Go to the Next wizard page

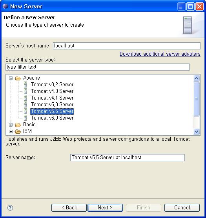[105, 208]
